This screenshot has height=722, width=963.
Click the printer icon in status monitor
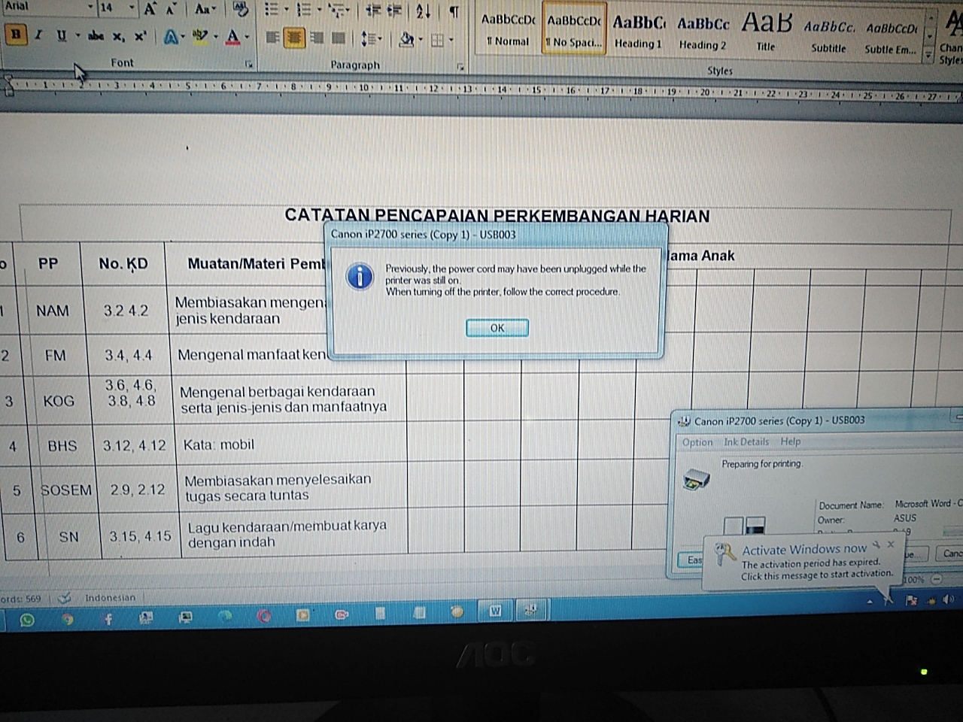pyautogui.click(x=696, y=479)
